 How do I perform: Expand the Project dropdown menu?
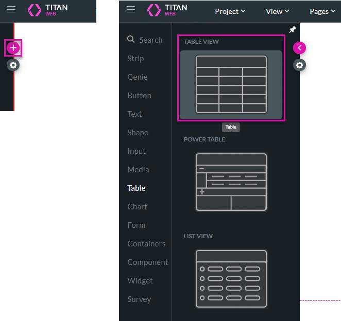(x=230, y=11)
